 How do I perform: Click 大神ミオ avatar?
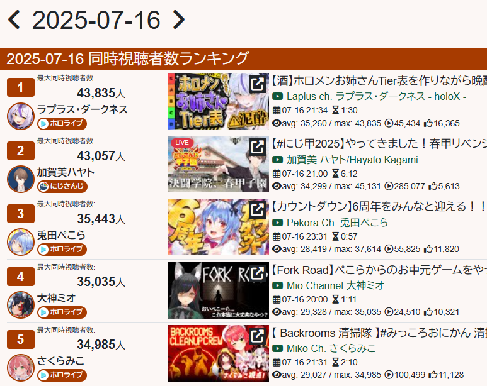pyautogui.click(x=21, y=305)
